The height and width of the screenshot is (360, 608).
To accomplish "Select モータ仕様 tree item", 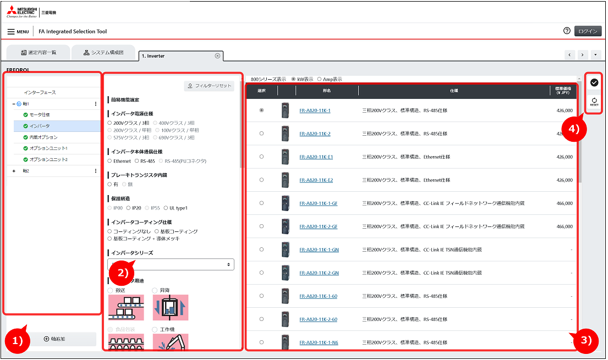I will click(x=40, y=115).
